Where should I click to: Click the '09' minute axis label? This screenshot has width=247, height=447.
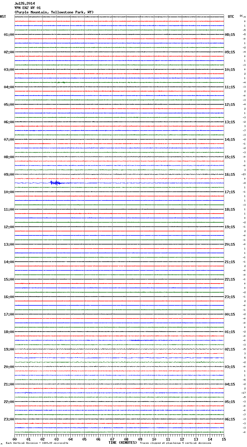(140, 439)
